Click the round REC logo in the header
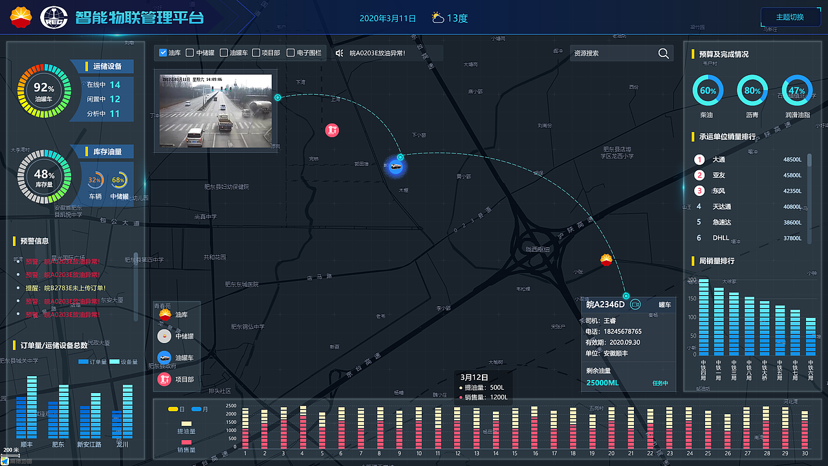 54,17
